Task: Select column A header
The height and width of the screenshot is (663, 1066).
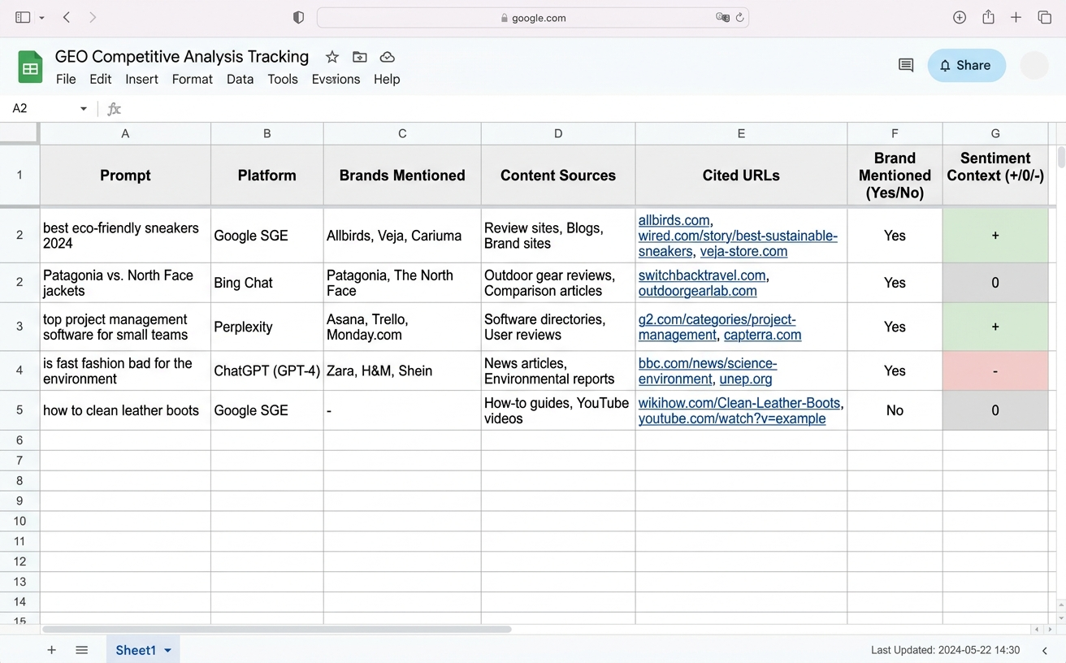Action: pyautogui.click(x=125, y=133)
